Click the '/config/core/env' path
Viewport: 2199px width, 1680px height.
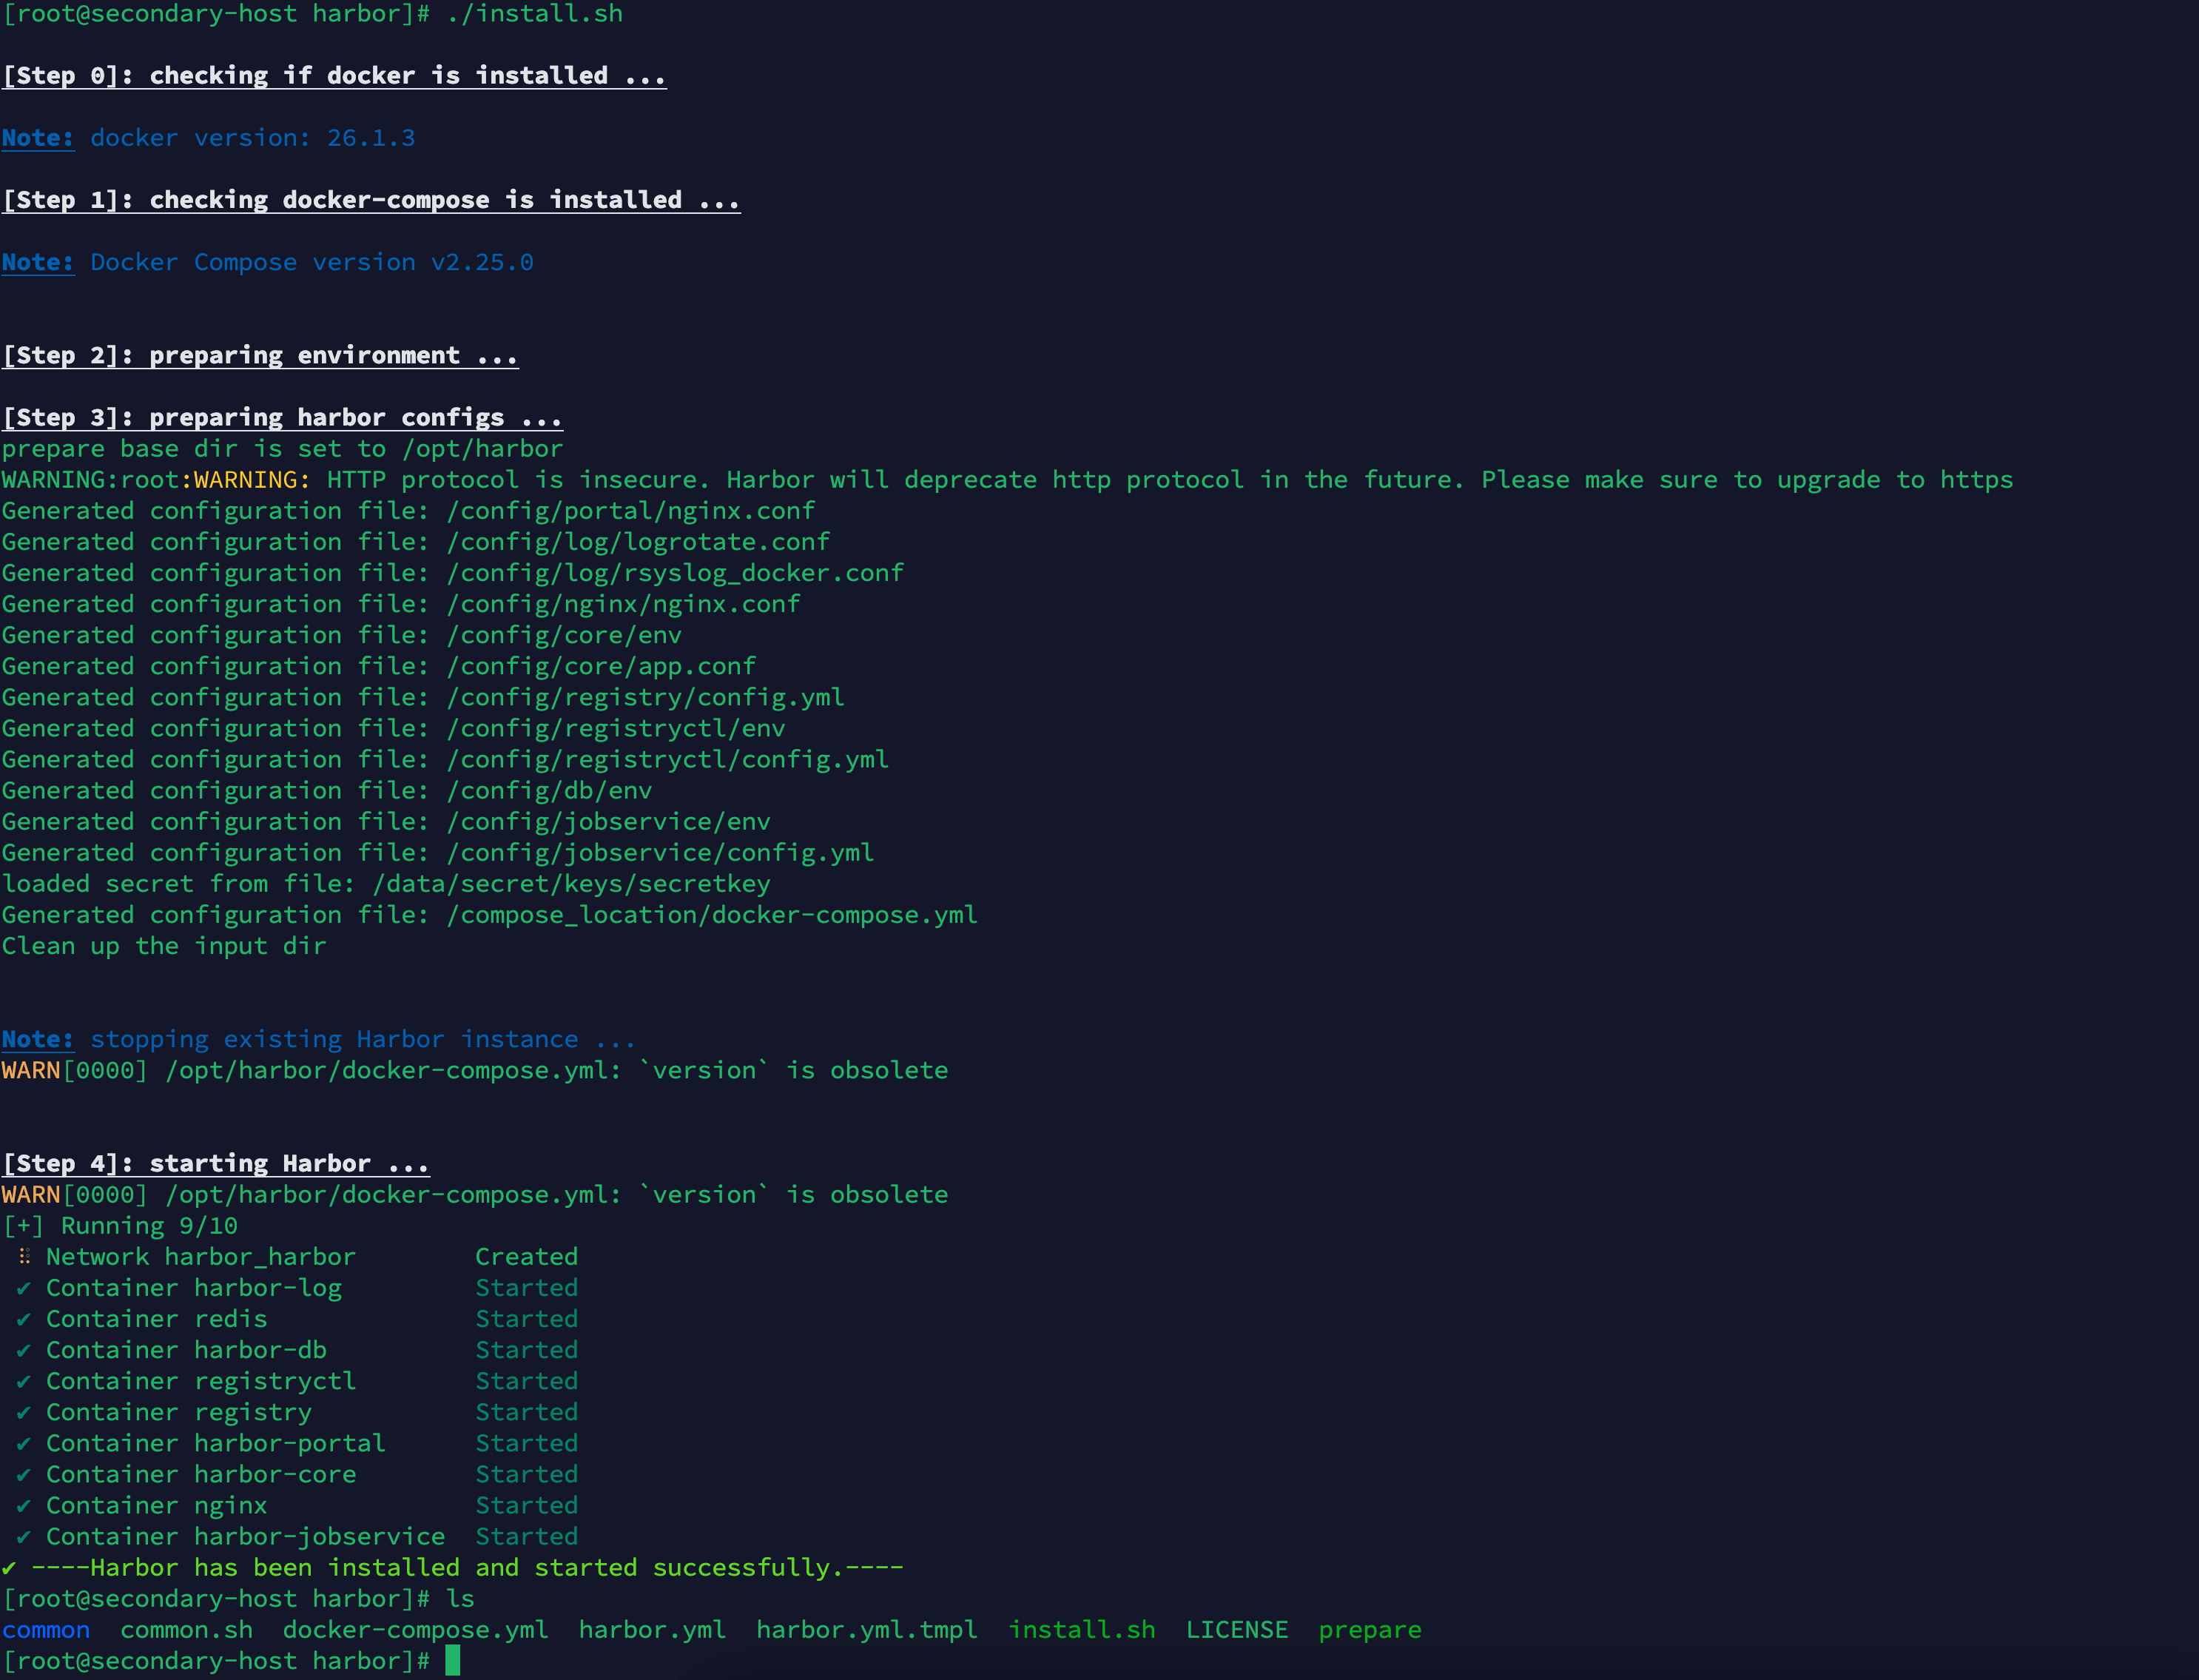(564, 635)
